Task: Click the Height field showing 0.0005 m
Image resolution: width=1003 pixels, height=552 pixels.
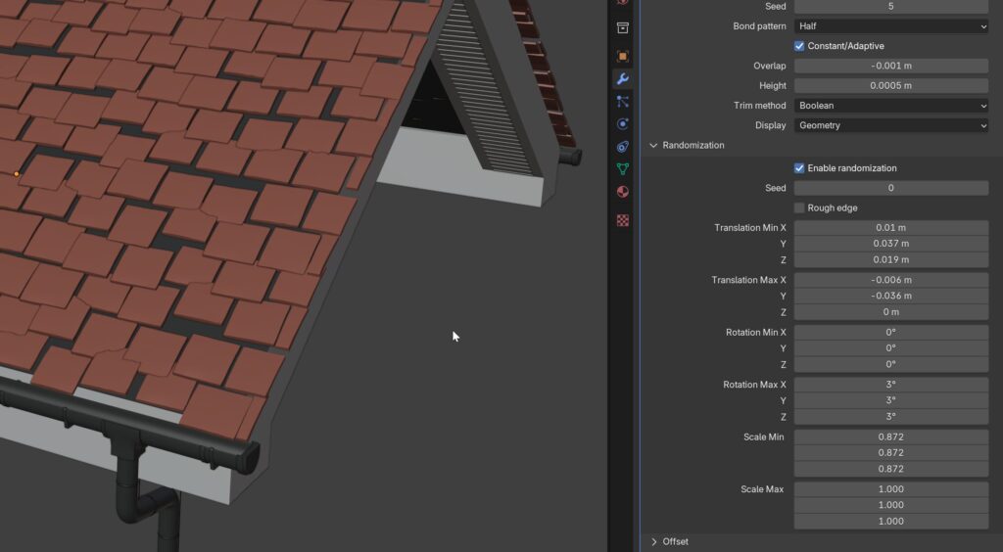Action: tap(891, 85)
